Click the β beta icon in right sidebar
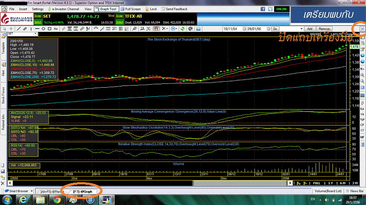 (x=363, y=103)
